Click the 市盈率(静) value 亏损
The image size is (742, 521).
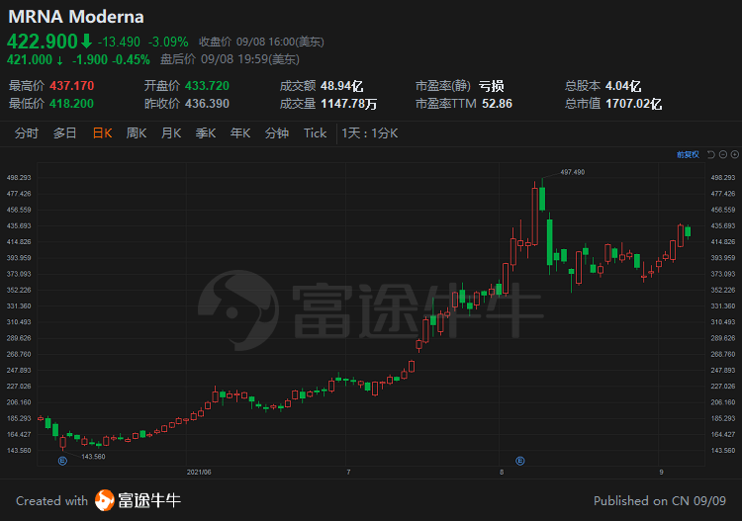pos(491,86)
